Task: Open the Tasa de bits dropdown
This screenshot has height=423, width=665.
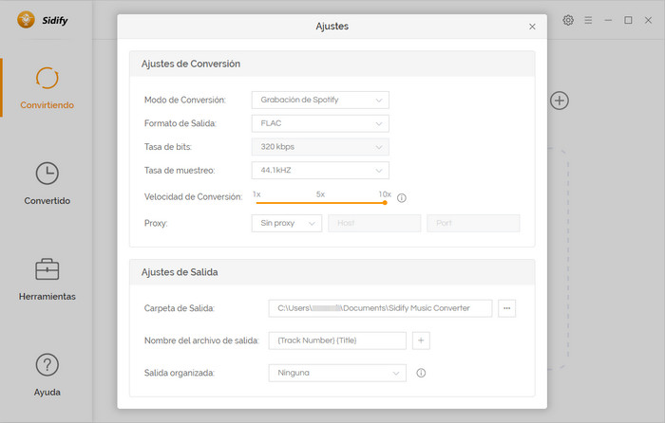Action: click(320, 147)
